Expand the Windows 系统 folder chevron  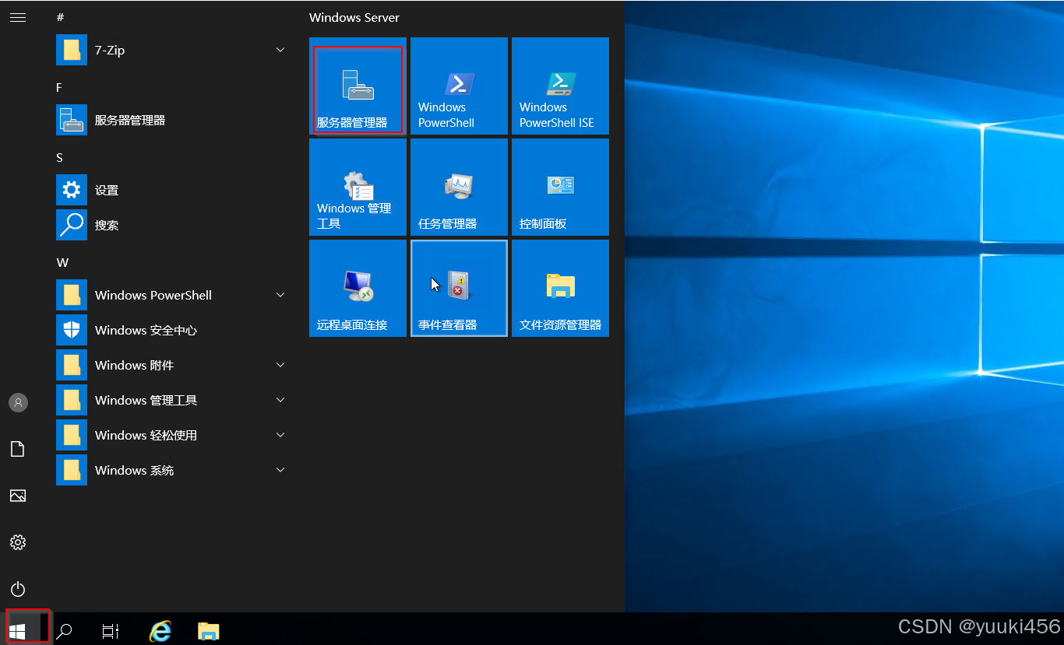click(x=280, y=470)
